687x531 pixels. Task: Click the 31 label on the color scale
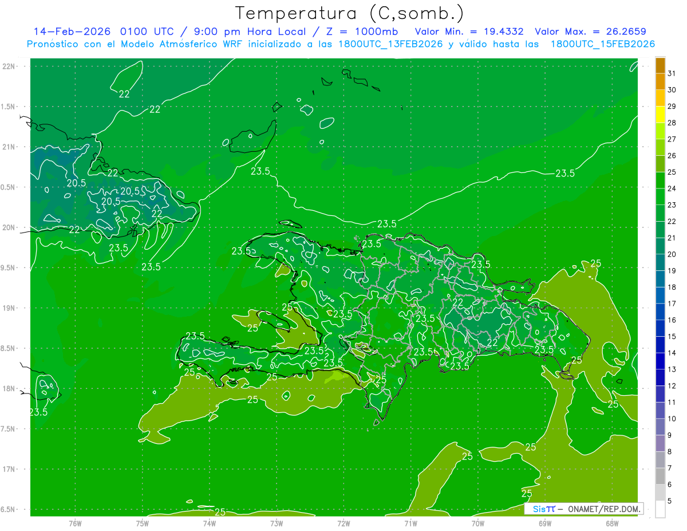pos(672,73)
